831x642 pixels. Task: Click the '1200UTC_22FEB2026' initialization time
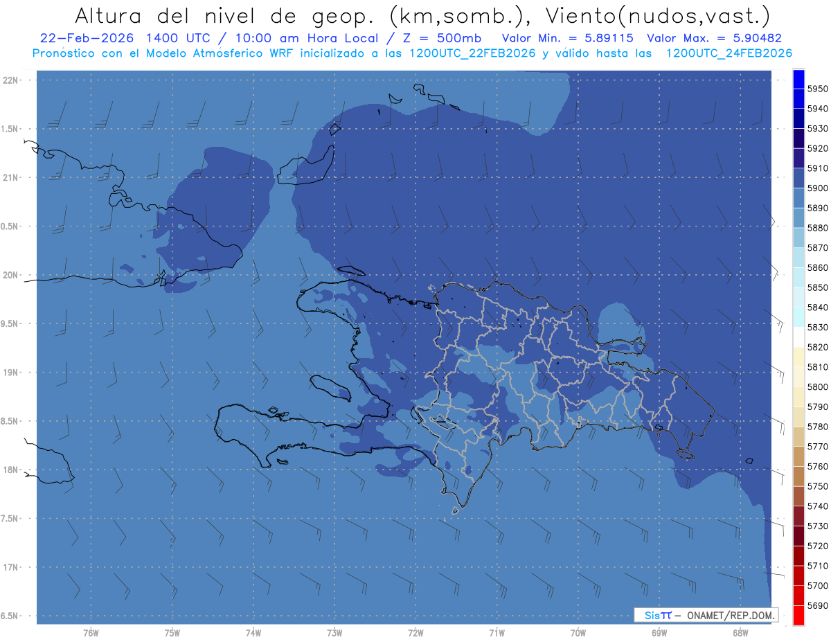[x=472, y=53]
